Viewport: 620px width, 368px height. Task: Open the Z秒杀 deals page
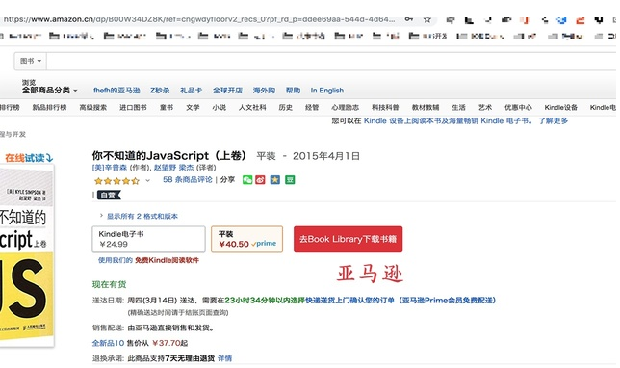160,91
